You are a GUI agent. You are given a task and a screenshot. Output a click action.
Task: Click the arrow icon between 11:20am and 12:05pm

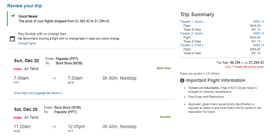point(54,126)
